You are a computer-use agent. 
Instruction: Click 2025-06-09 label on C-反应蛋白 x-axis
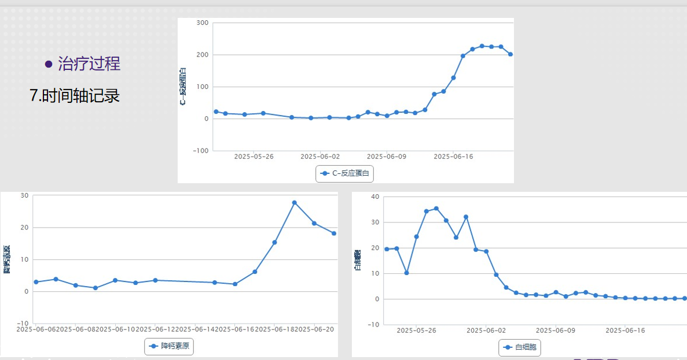click(x=387, y=156)
